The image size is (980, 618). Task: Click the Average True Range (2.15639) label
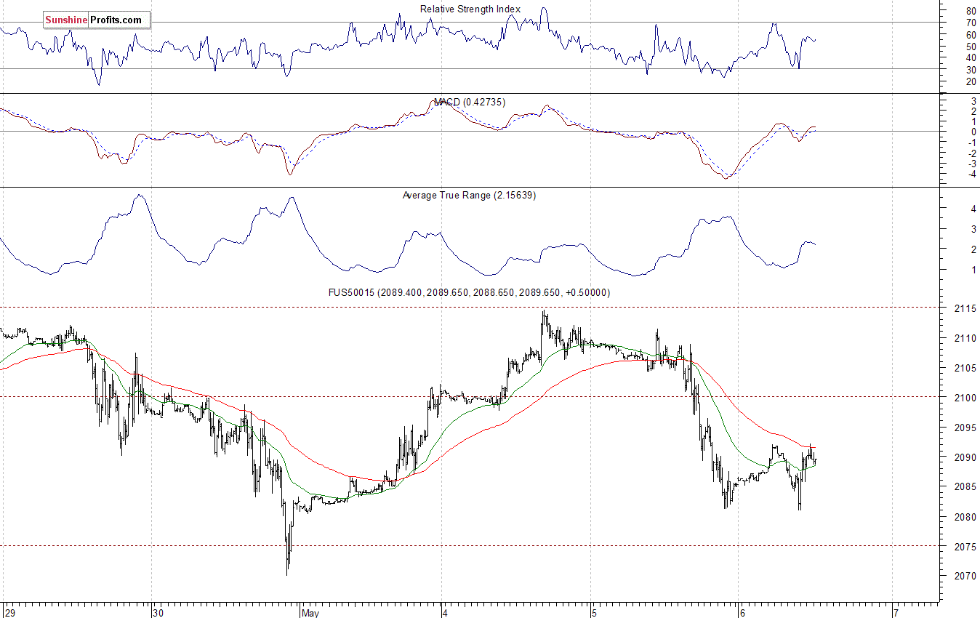pyautogui.click(x=469, y=196)
